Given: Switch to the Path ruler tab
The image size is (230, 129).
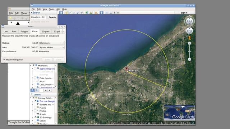Looking at the screenshot, I should (14, 32).
